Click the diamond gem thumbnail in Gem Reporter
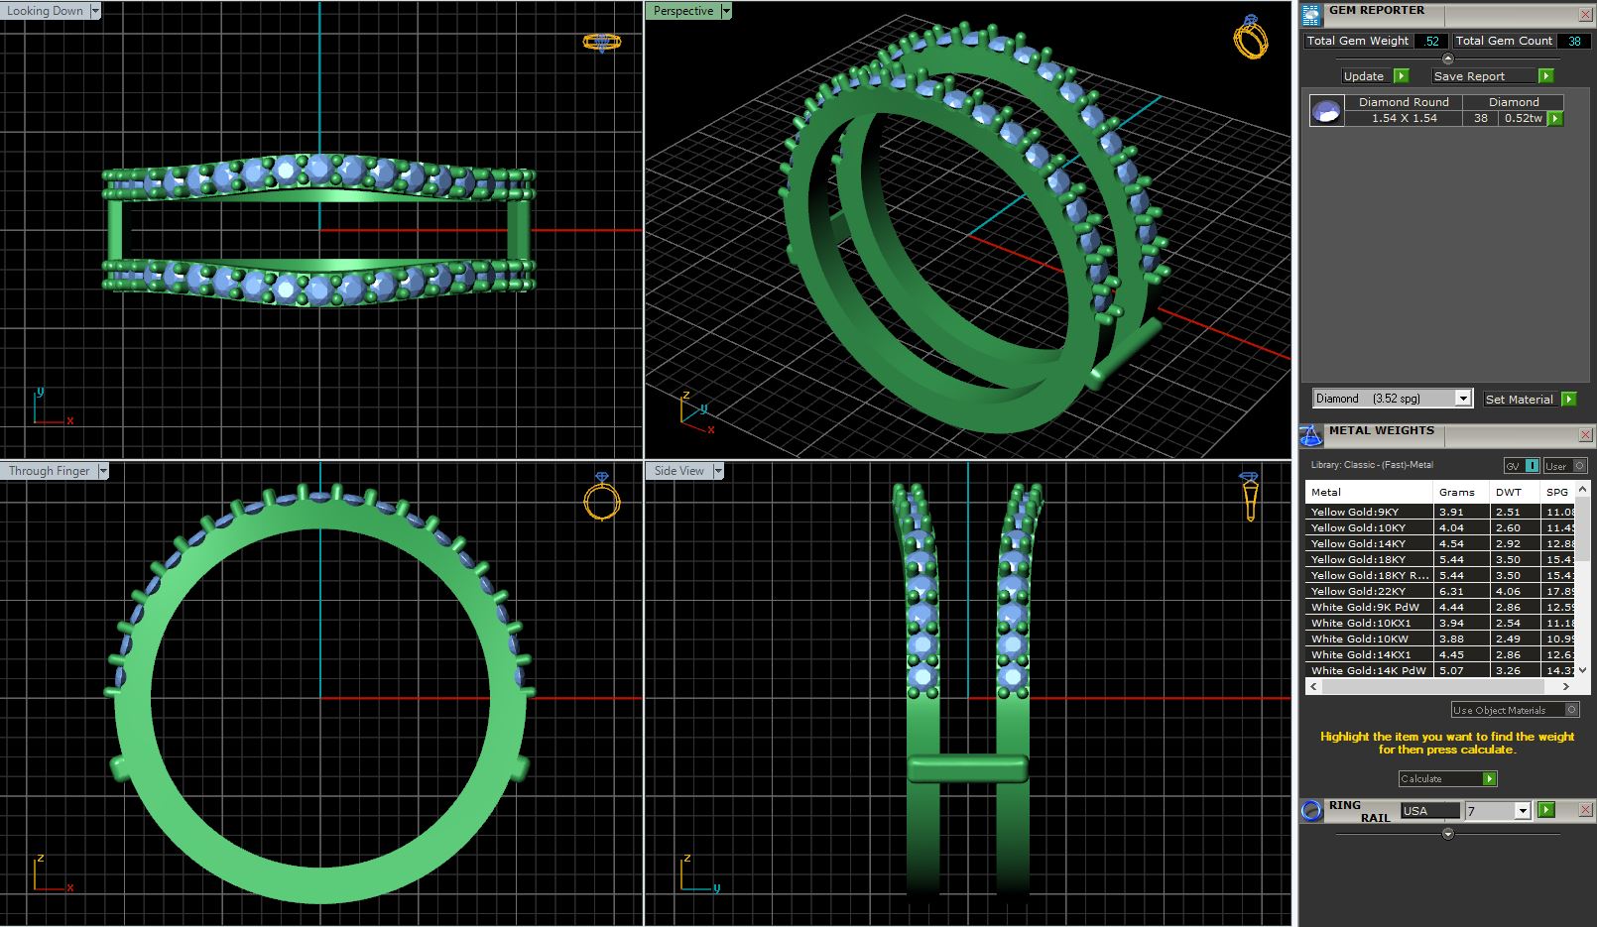 coord(1326,110)
